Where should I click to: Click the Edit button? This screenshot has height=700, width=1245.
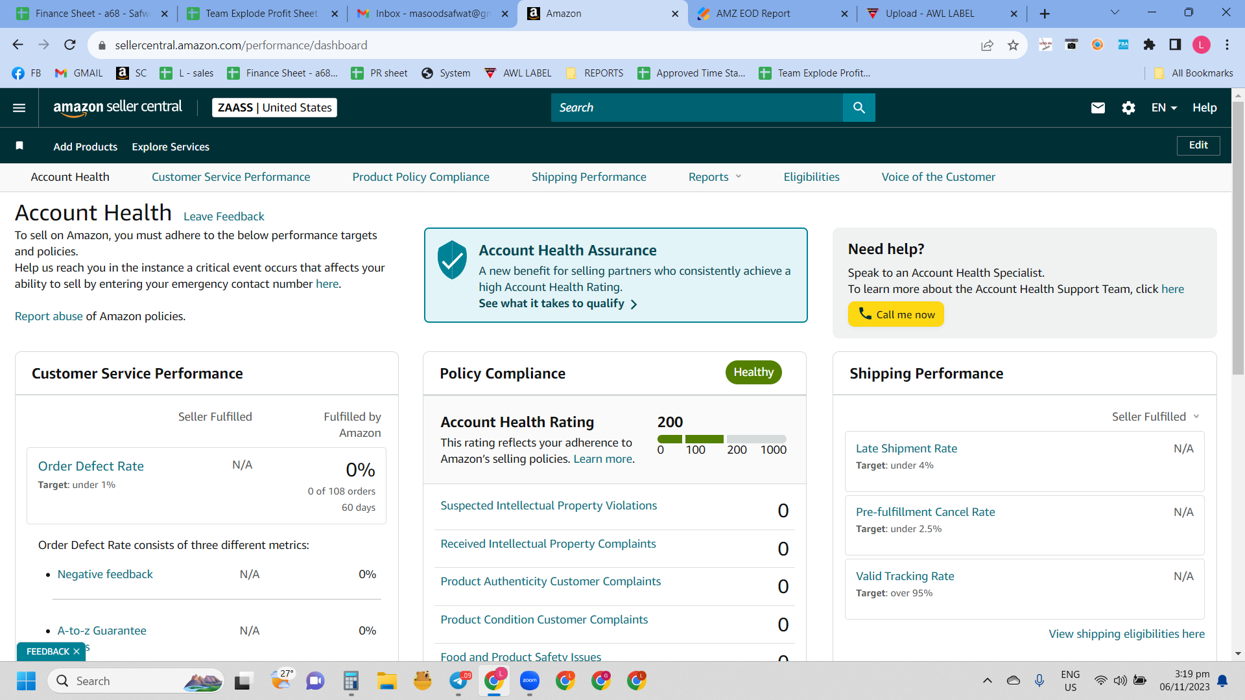[1198, 145]
